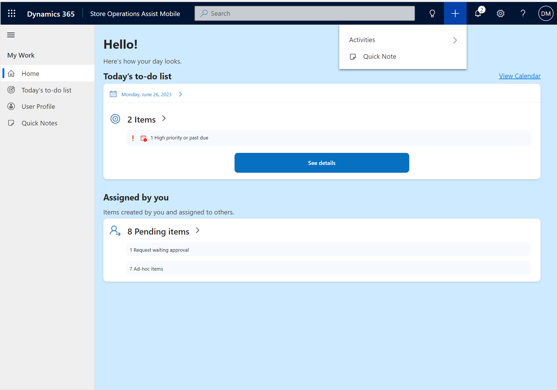Viewport: 557px width, 390px height.
Task: Click the notification bell icon
Action: point(479,13)
